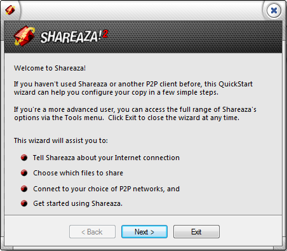Click the This wizard will assist you to line
The image size is (287, 251).
[61, 140]
